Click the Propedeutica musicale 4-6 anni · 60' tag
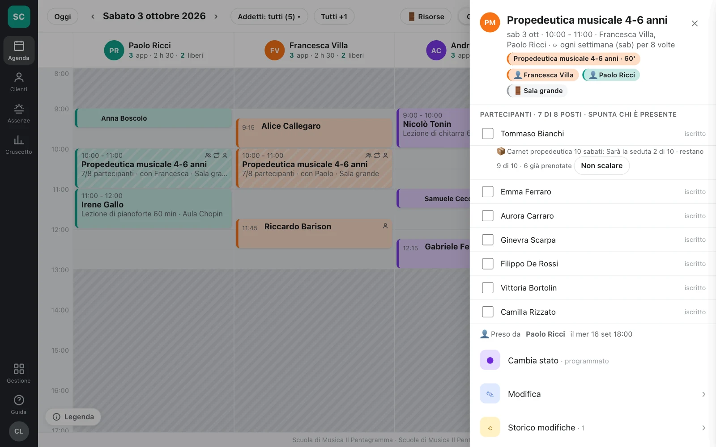This screenshot has height=447, width=716. click(x=574, y=59)
